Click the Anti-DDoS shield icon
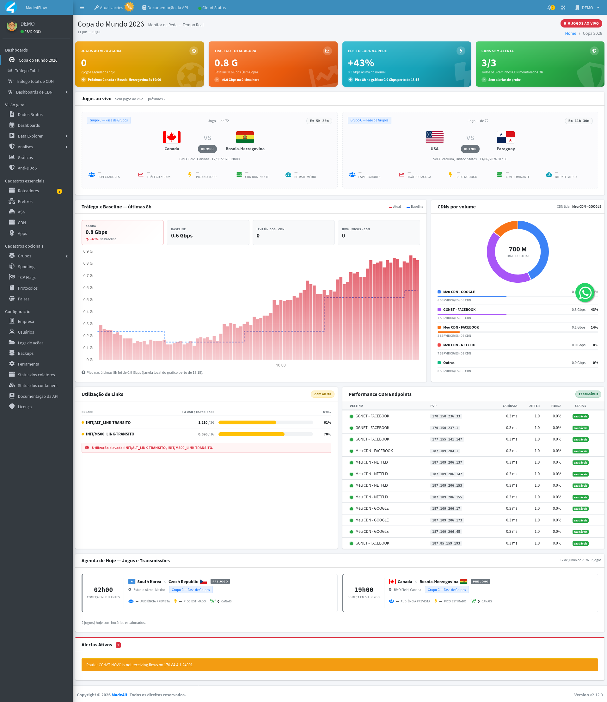607x702 pixels. coord(12,168)
